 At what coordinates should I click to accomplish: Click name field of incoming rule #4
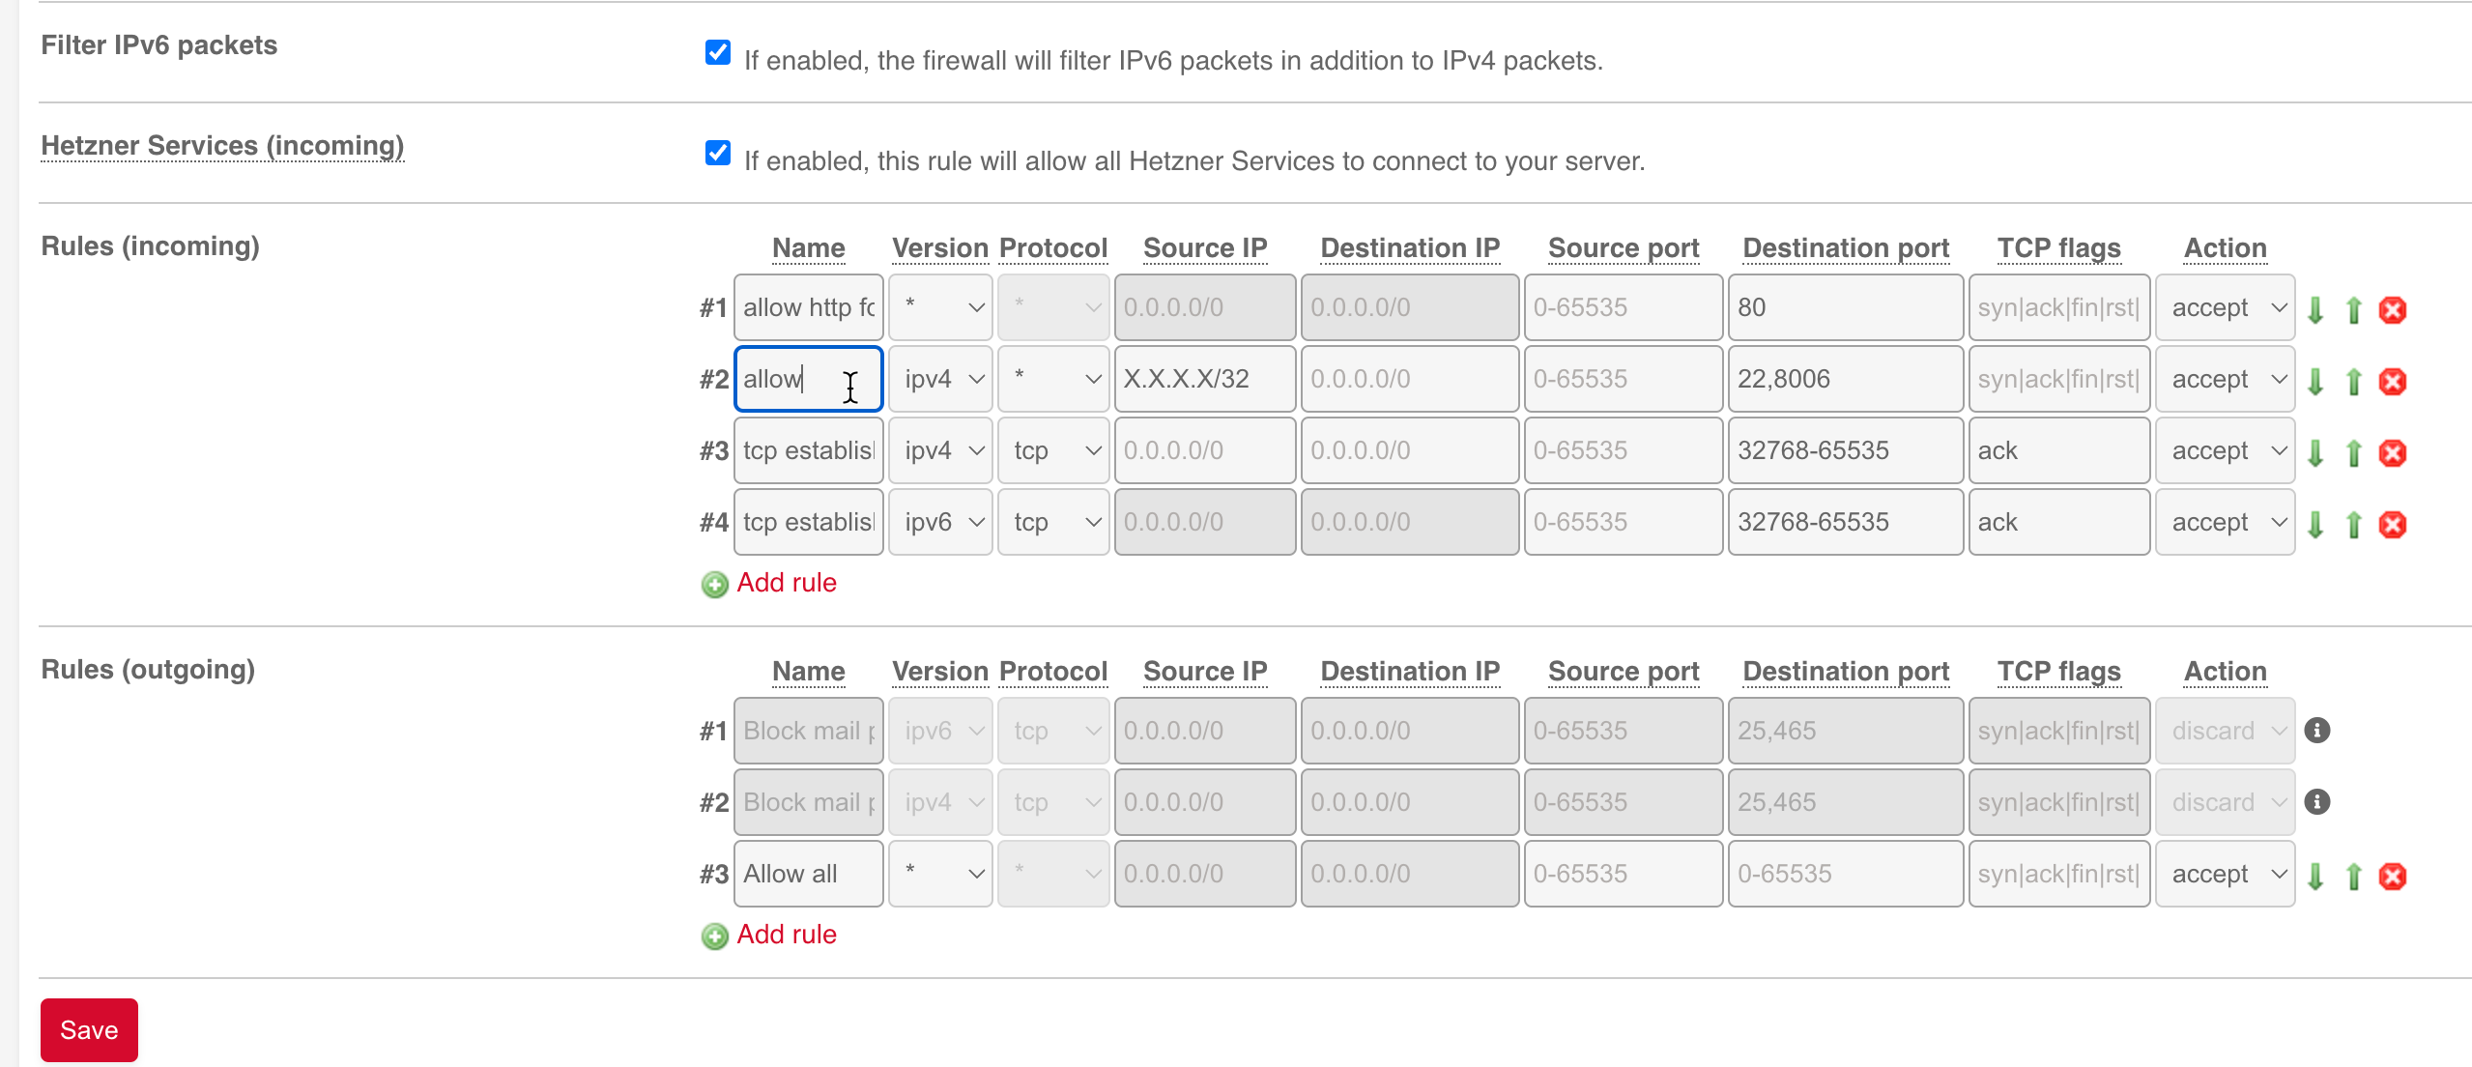click(x=809, y=522)
